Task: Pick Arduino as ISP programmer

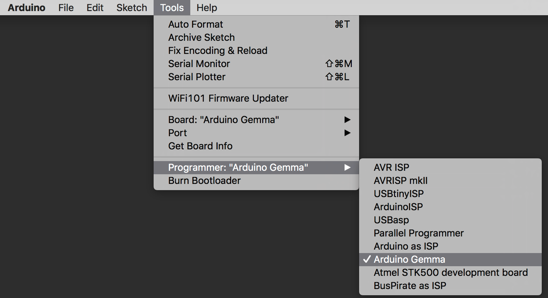Action: [406, 246]
